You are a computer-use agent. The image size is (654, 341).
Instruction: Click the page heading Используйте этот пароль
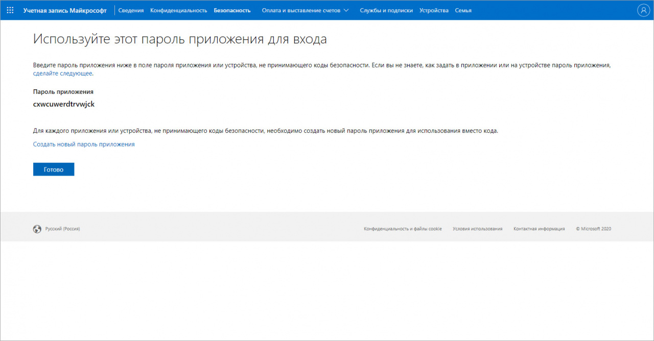coord(180,39)
